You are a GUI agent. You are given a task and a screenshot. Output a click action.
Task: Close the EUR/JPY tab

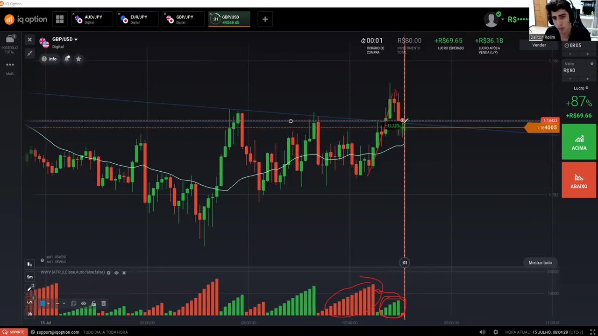pyautogui.click(x=120, y=14)
